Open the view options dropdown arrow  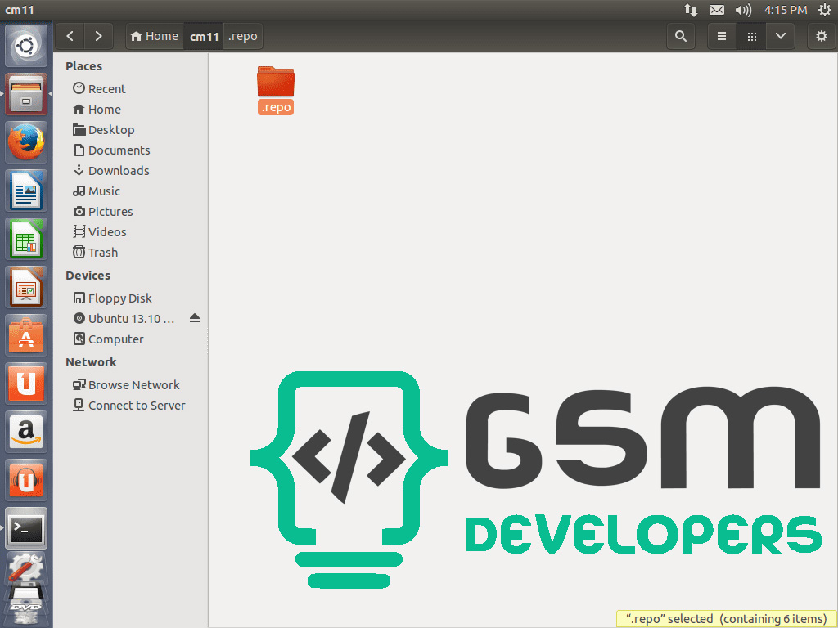coord(780,36)
